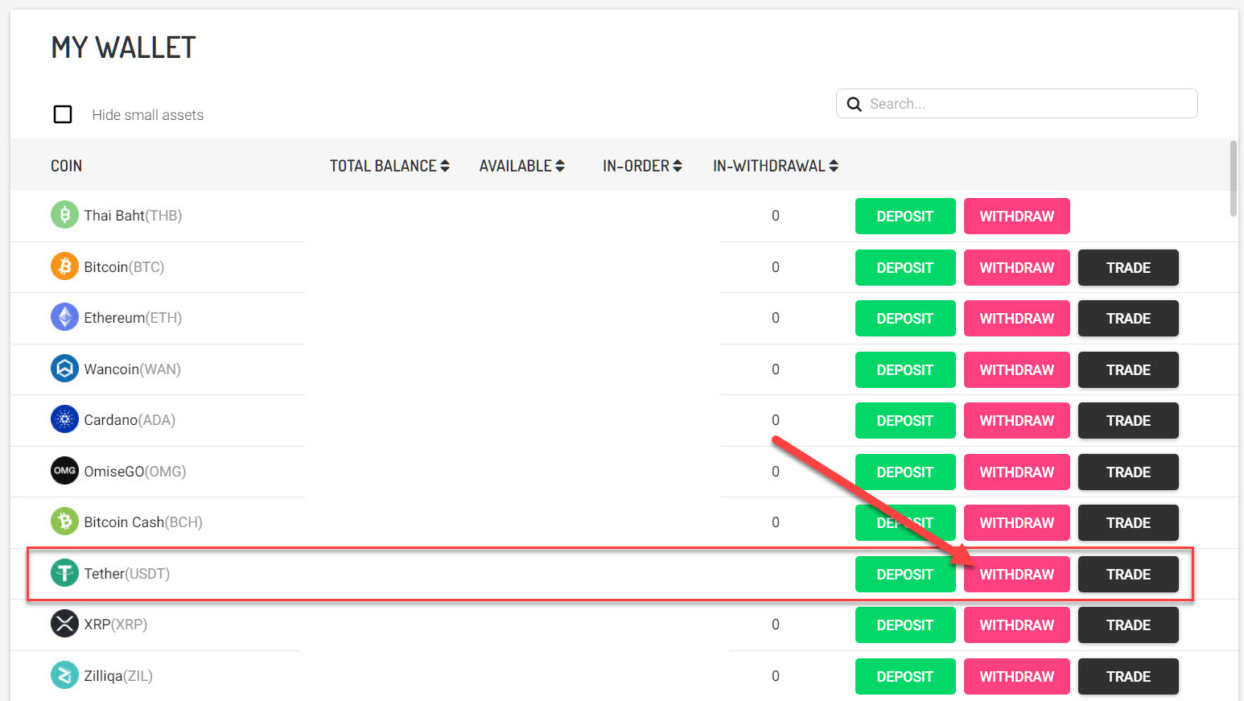
Task: Enable the Hide small assets checkbox
Action: point(63,114)
